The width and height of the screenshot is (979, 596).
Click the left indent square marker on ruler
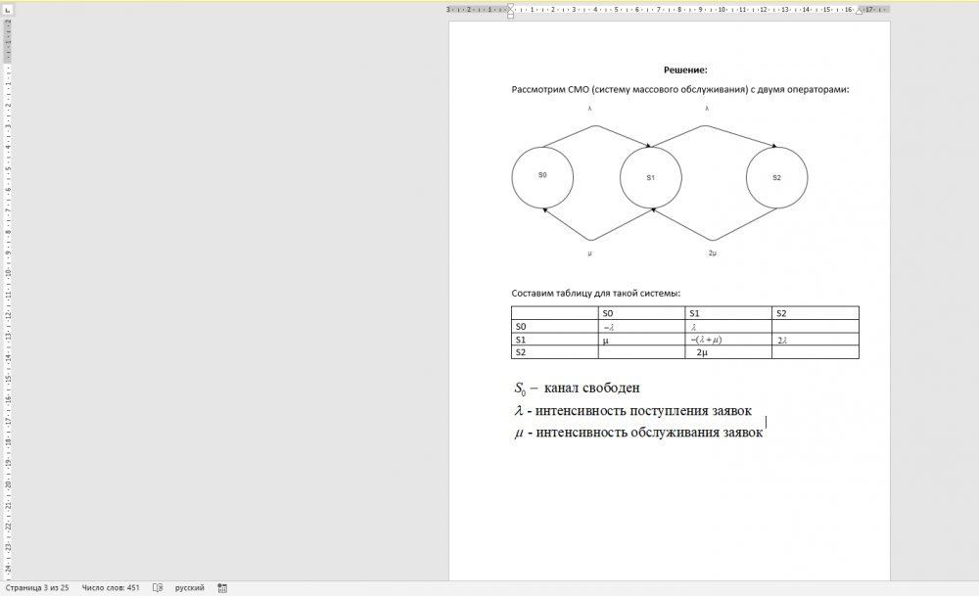510,17
